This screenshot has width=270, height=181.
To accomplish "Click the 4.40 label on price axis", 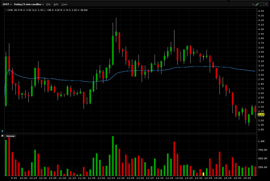I will click(261, 11).
